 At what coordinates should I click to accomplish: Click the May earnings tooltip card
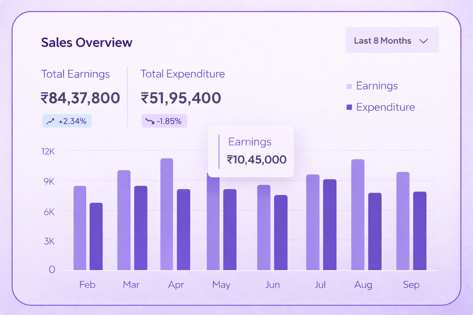click(251, 151)
